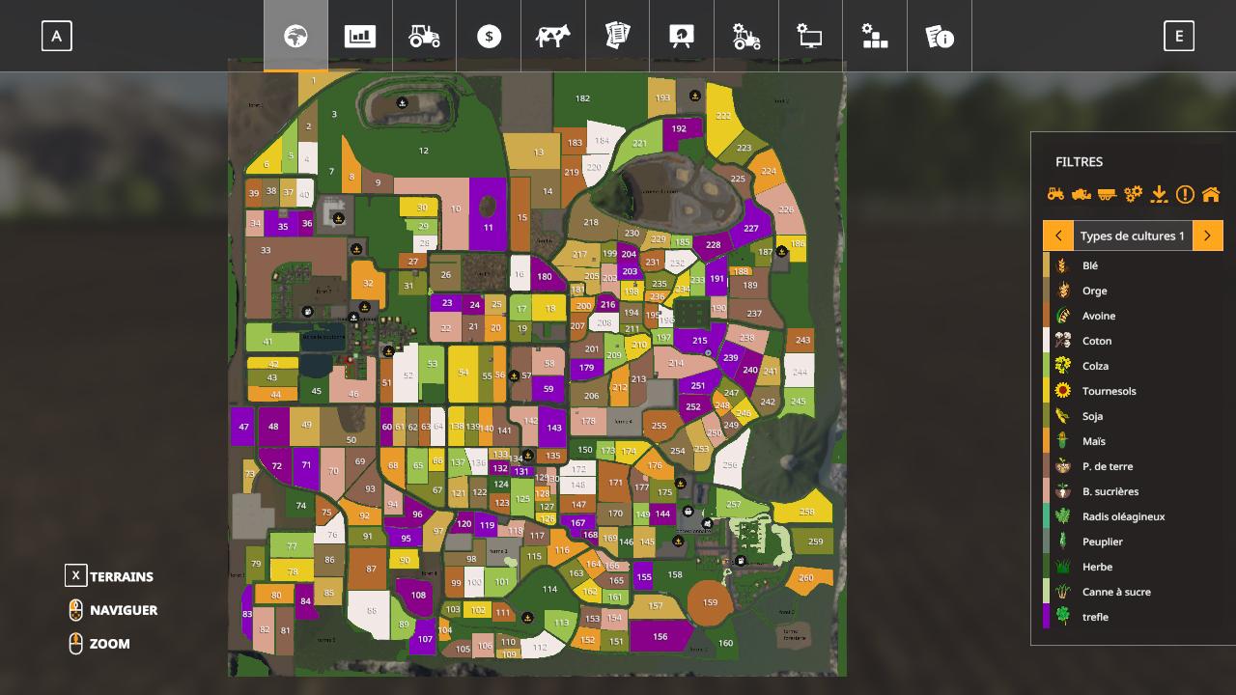The image size is (1236, 695).
Task: Toggle the tractor vehicles filter
Action: (1055, 194)
